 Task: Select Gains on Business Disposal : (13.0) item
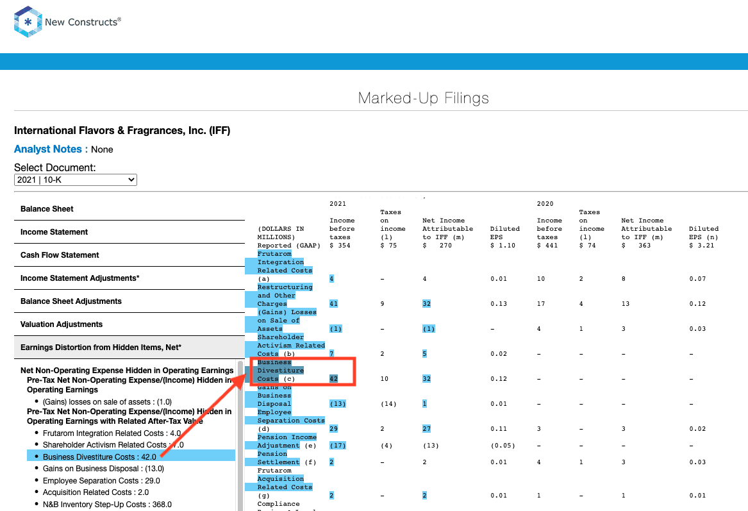(104, 469)
